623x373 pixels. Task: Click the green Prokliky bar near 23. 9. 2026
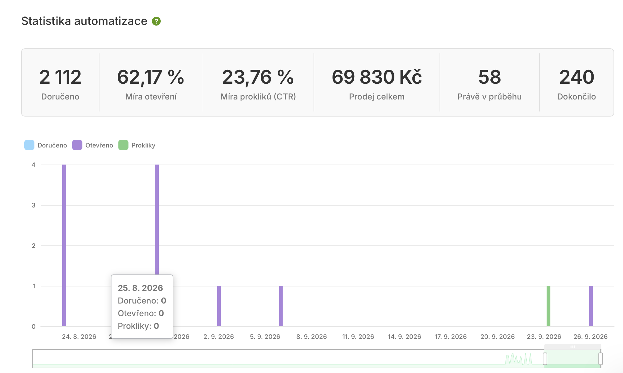(548, 306)
